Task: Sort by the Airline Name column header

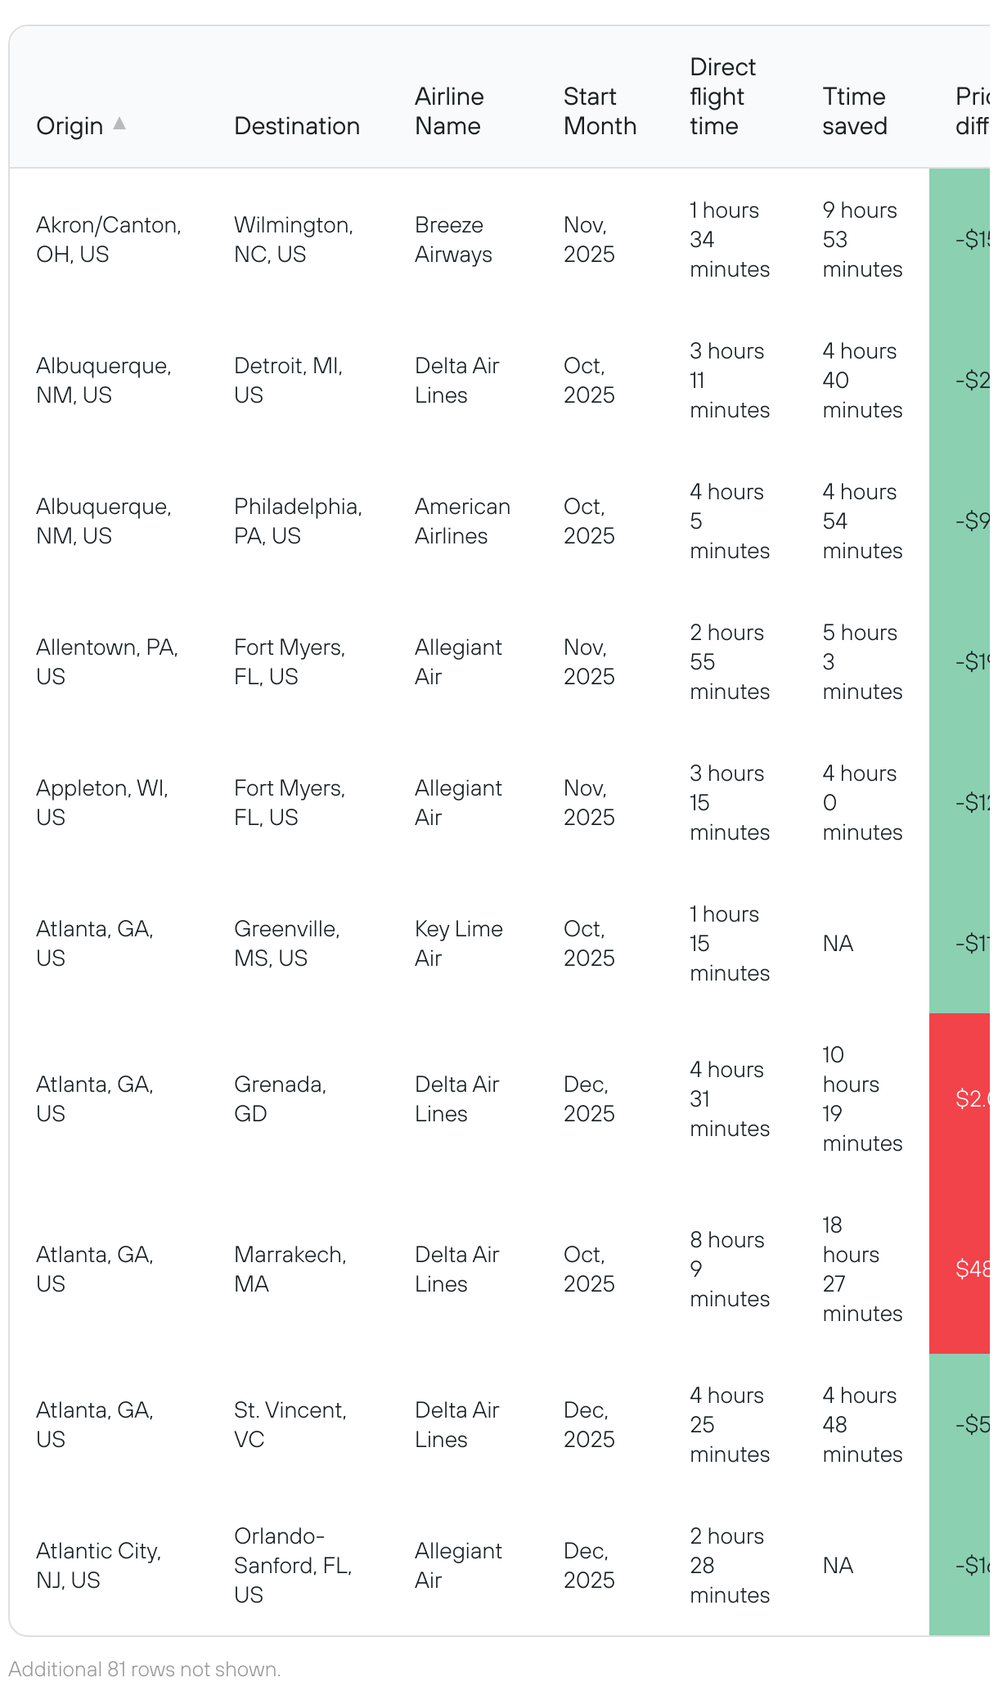Action: click(449, 111)
